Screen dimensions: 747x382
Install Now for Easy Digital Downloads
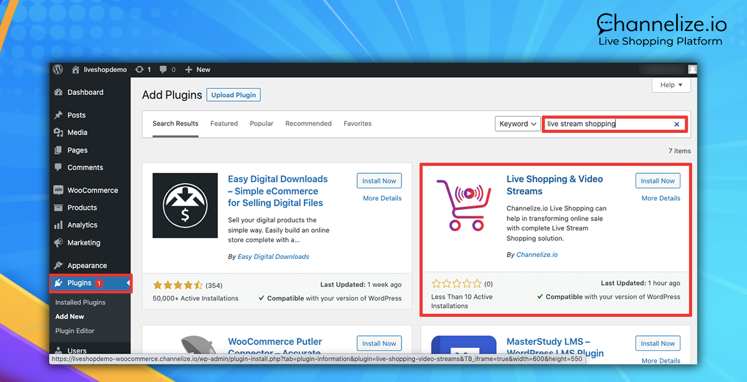(x=379, y=181)
